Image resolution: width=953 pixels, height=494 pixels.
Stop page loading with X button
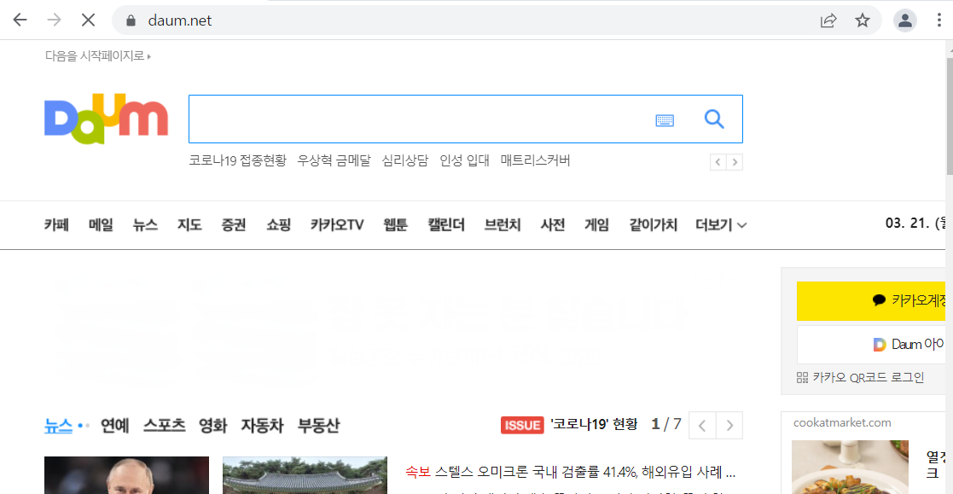tap(88, 20)
